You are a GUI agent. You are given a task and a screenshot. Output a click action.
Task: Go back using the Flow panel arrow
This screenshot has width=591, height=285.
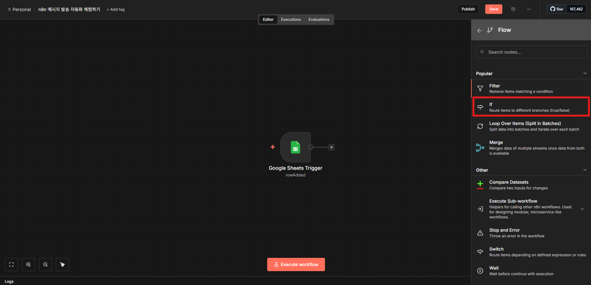pos(480,30)
